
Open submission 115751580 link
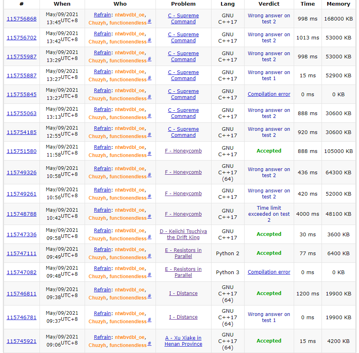[x=21, y=151]
